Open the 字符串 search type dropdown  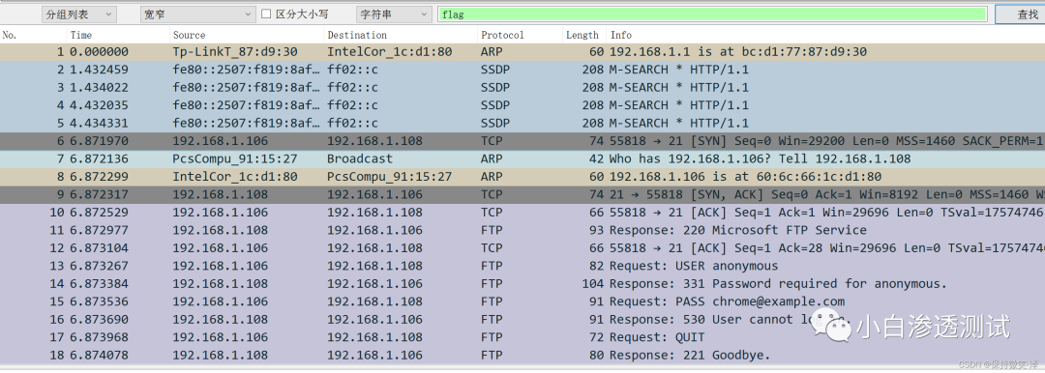point(394,14)
